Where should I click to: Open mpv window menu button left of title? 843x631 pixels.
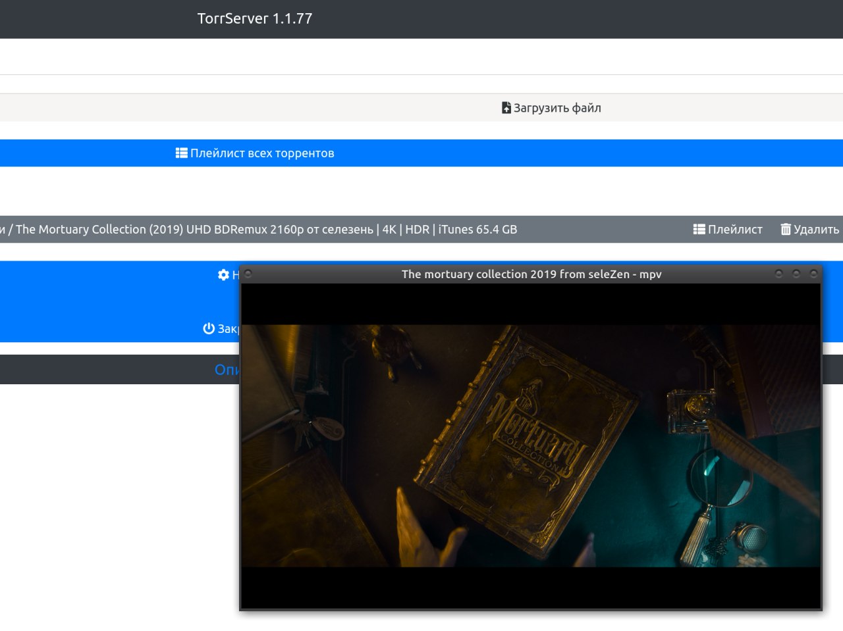click(x=248, y=274)
